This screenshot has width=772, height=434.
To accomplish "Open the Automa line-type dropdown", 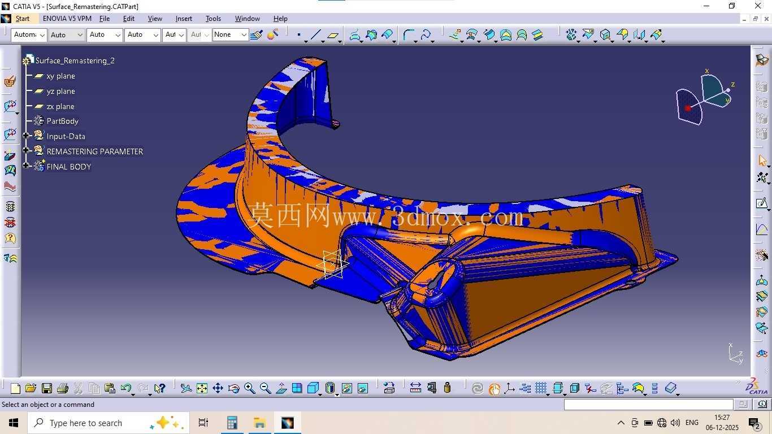I will (x=29, y=34).
